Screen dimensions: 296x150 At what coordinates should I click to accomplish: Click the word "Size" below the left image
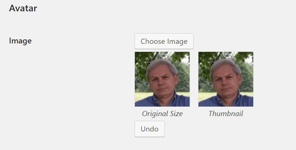(x=176, y=114)
